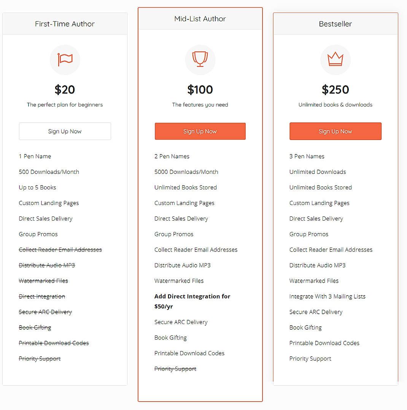The height and width of the screenshot is (410, 407).
Task: Click the crossed-out Book Gifting on First-Time plan
Action: pyautogui.click(x=35, y=327)
